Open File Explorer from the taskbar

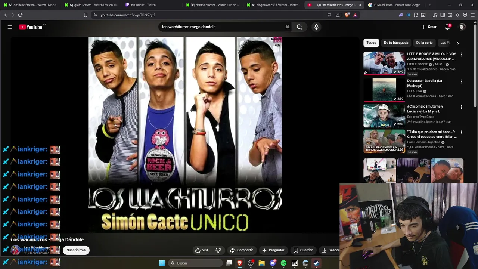point(261,263)
